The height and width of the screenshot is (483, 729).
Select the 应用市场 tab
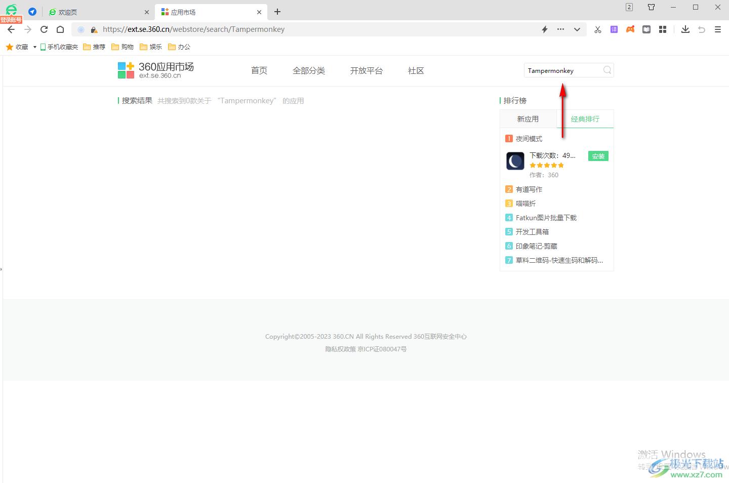pyautogui.click(x=211, y=12)
